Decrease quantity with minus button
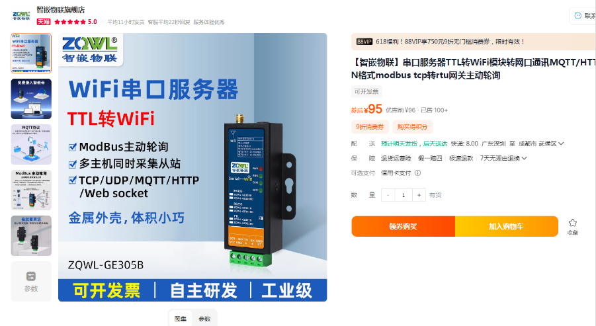This screenshot has height=326, width=596. pyautogui.click(x=388, y=195)
